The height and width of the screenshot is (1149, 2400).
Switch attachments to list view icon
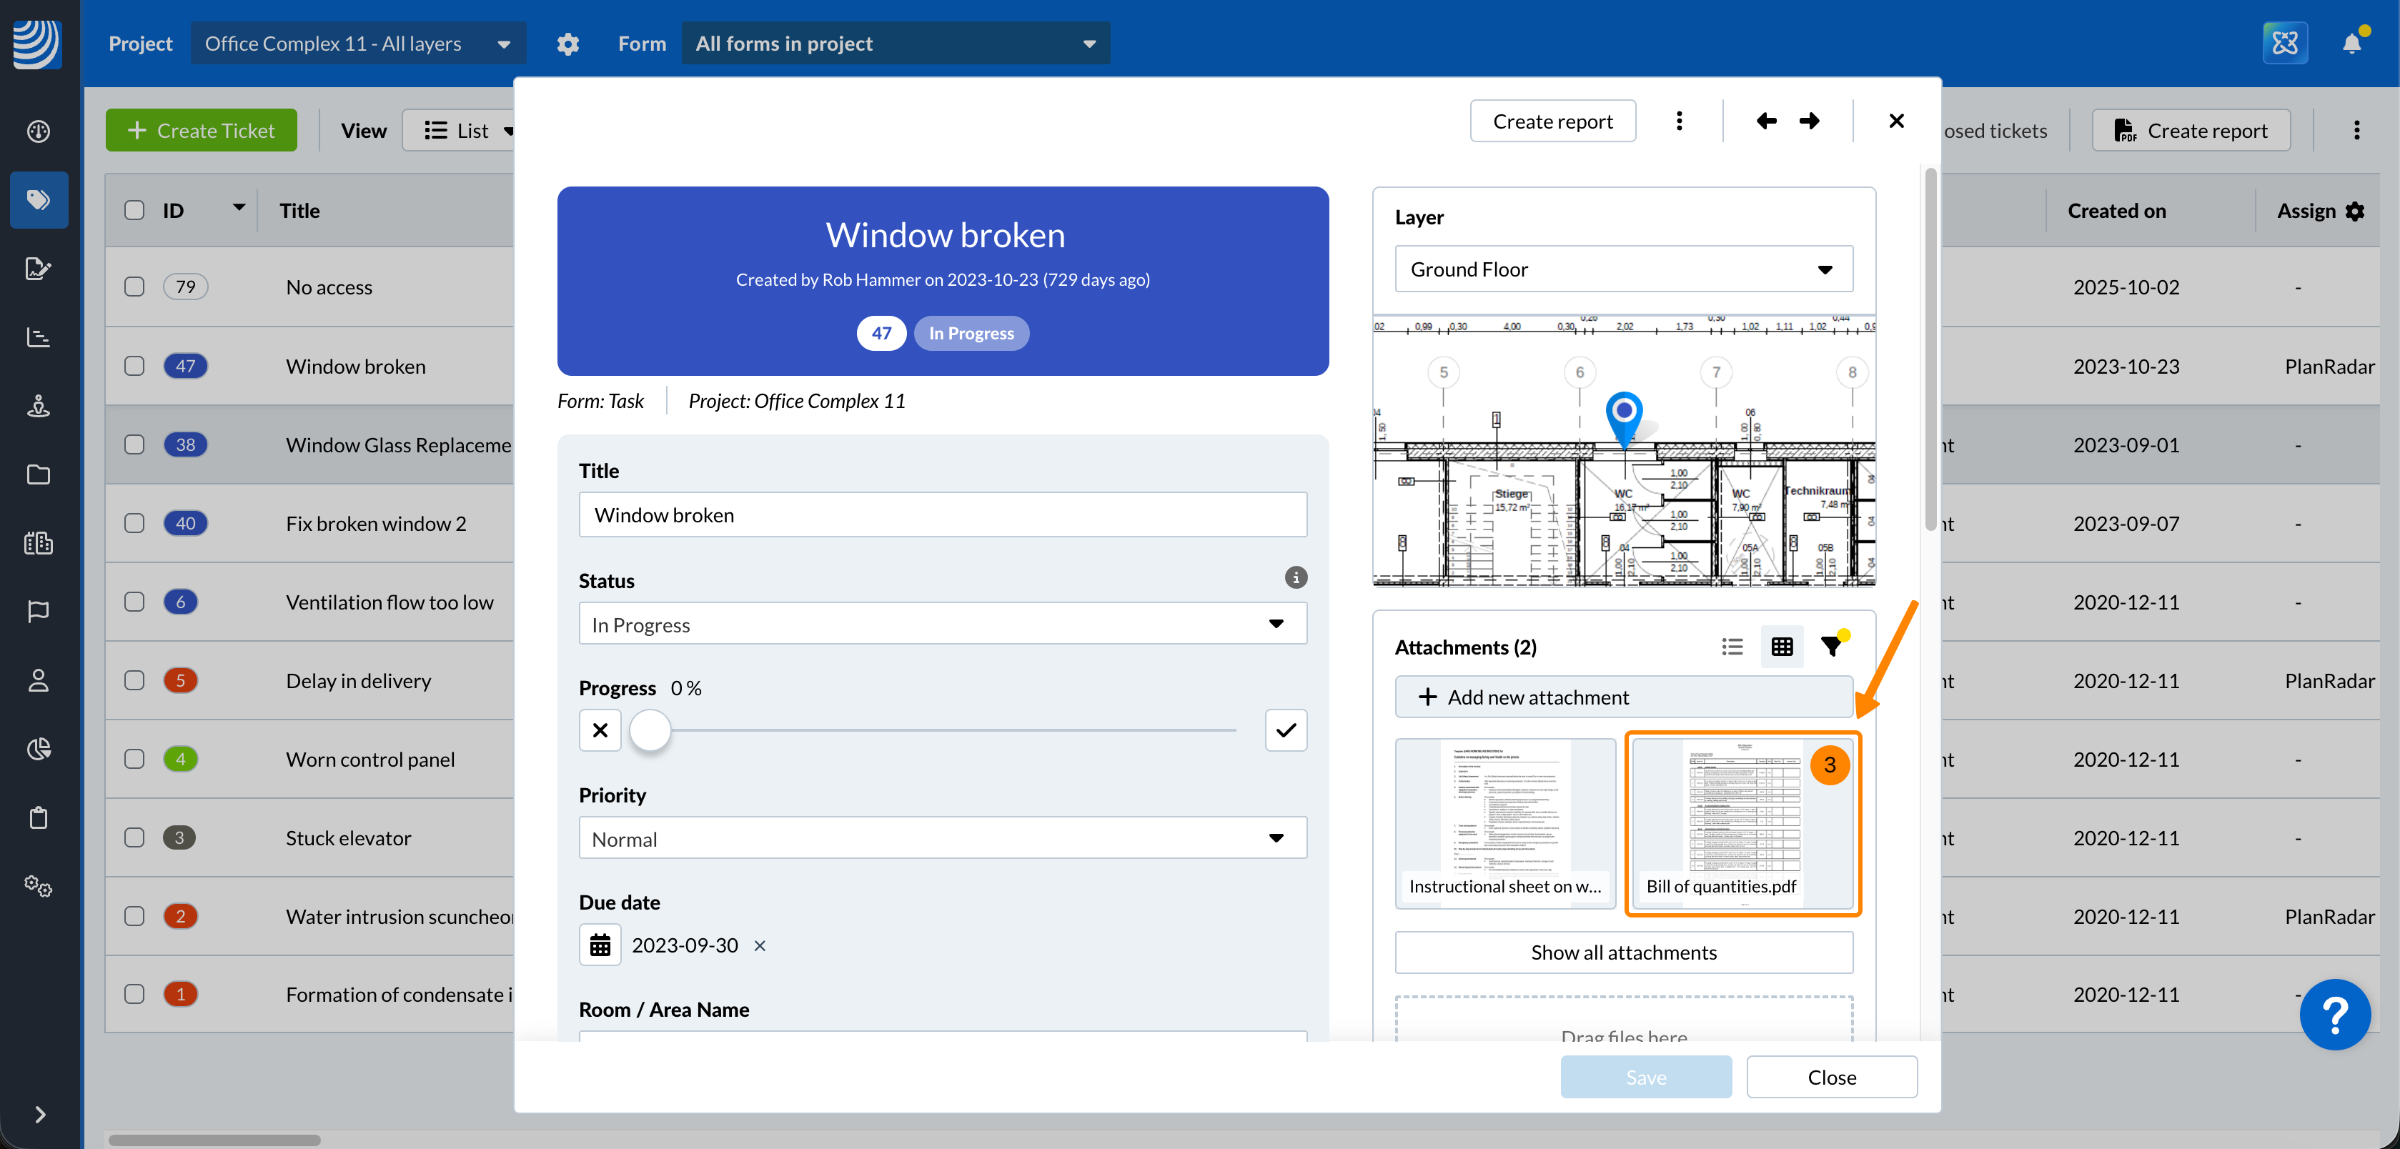[x=1732, y=646]
